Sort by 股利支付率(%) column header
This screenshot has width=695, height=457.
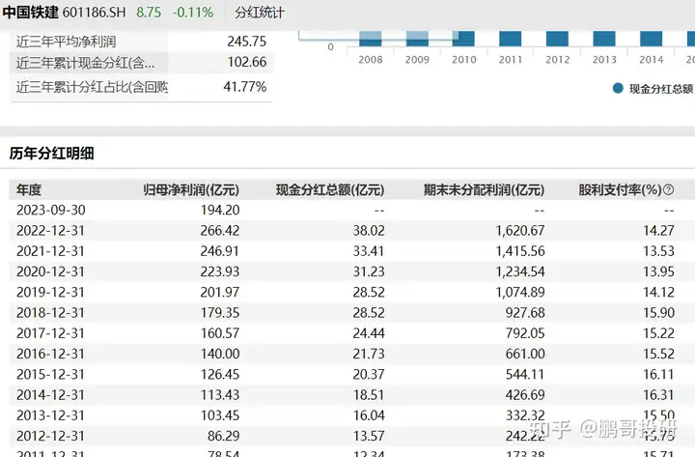(620, 190)
